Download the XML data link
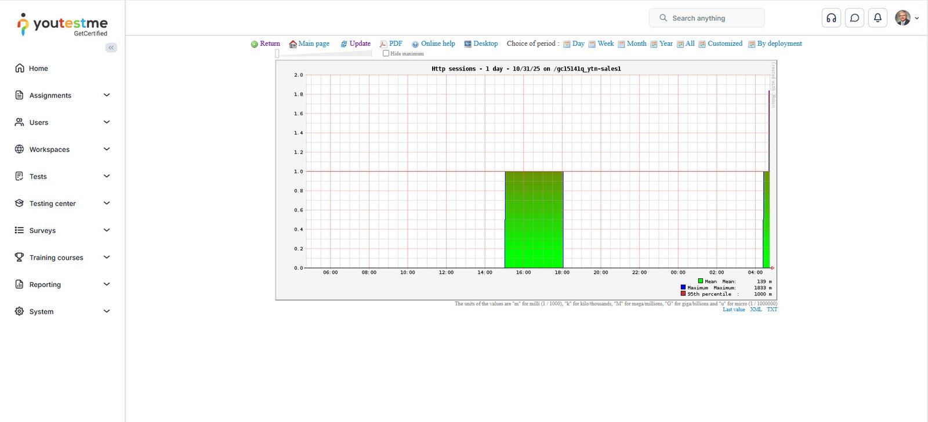Viewport: 928px width, 422px height. [x=756, y=310]
